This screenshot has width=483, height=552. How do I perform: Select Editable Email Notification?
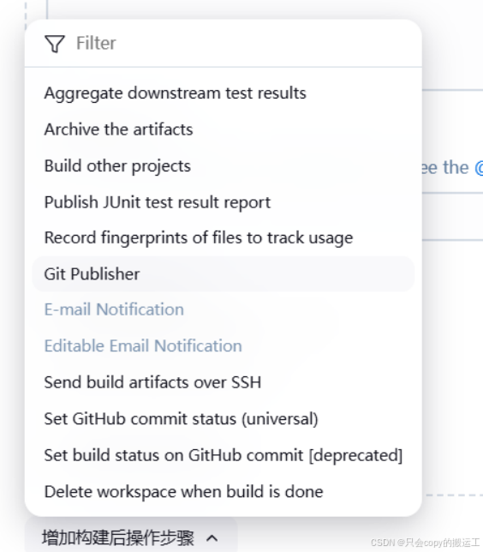click(x=223, y=346)
